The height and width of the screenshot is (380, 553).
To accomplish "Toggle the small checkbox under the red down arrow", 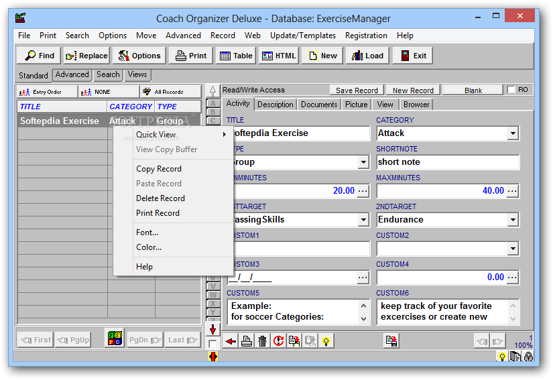I will tap(212, 344).
